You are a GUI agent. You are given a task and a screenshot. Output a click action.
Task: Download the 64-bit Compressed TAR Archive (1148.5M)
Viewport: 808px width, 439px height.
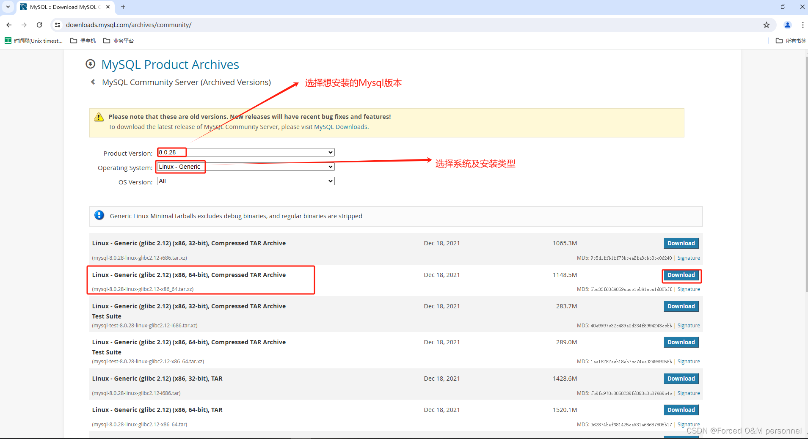(681, 275)
